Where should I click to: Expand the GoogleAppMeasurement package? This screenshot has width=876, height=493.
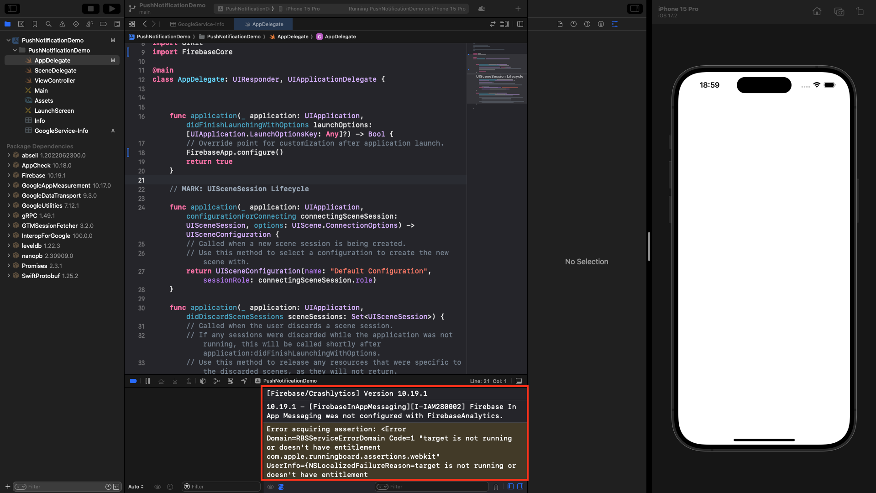(x=8, y=185)
